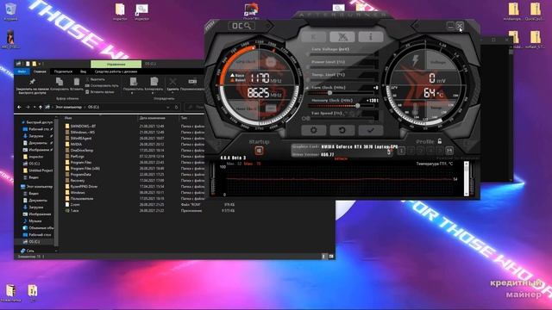The height and width of the screenshot is (310, 552).
Task: Open the inspector folder on the desktop
Action: coord(120,11)
